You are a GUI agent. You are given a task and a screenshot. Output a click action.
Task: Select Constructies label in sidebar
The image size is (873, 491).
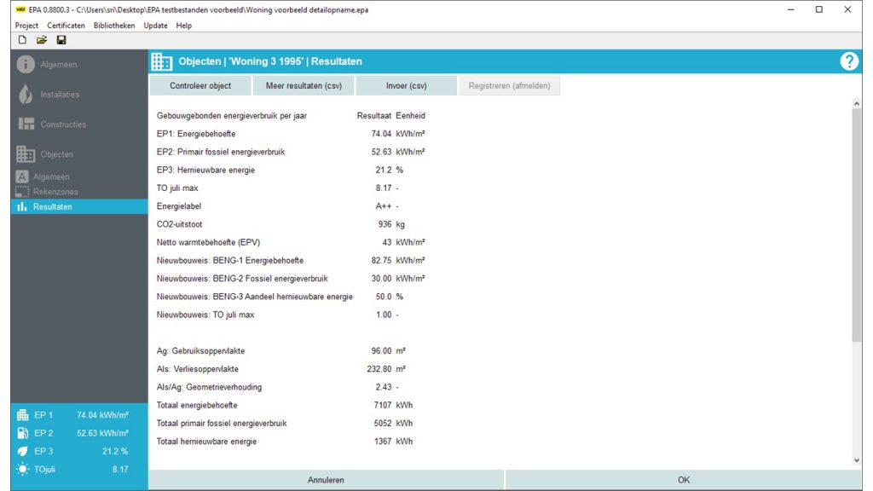click(63, 124)
